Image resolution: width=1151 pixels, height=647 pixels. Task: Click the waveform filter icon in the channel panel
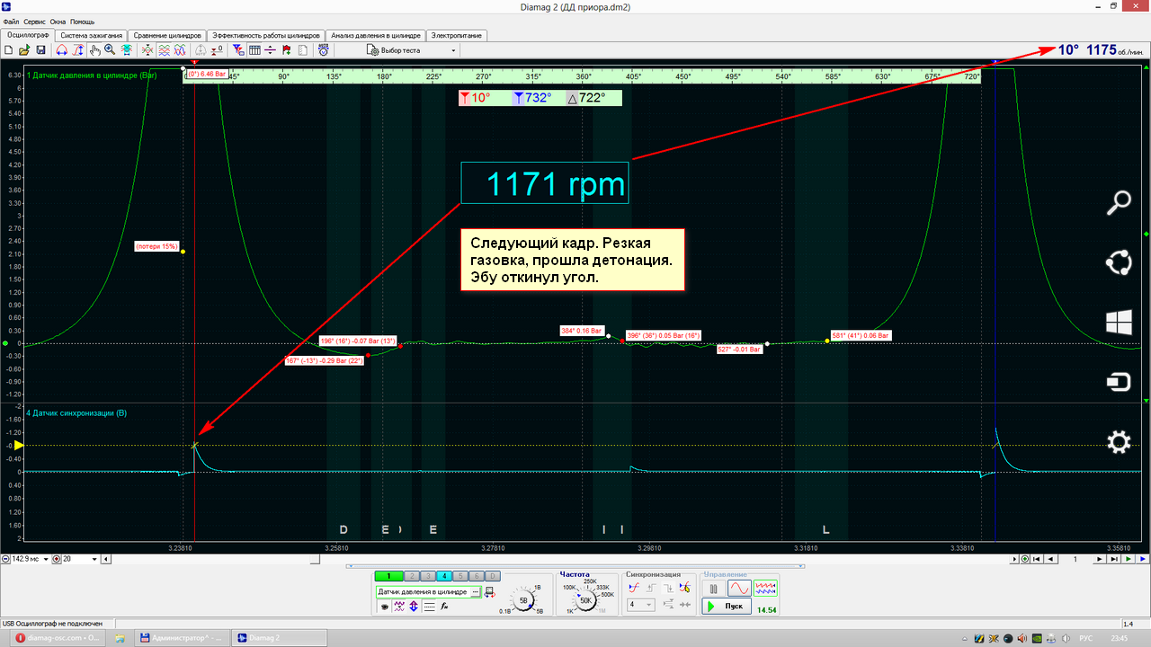point(399,607)
